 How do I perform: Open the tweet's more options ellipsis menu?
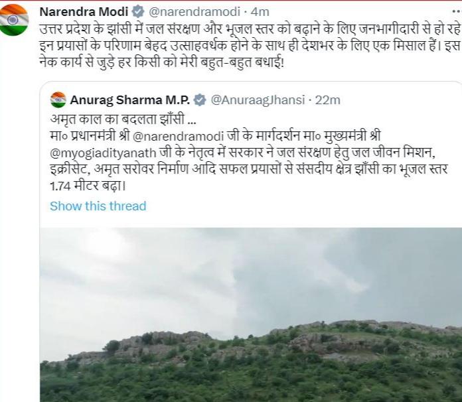pos(455,11)
